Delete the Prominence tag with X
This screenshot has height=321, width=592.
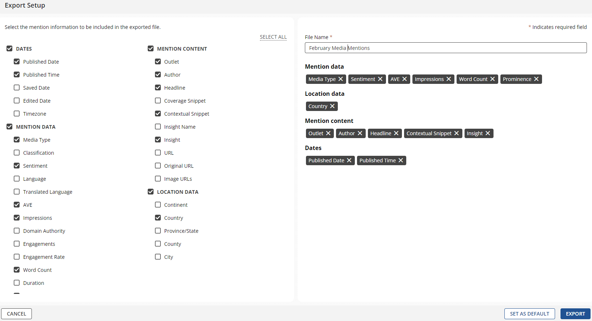(536, 79)
